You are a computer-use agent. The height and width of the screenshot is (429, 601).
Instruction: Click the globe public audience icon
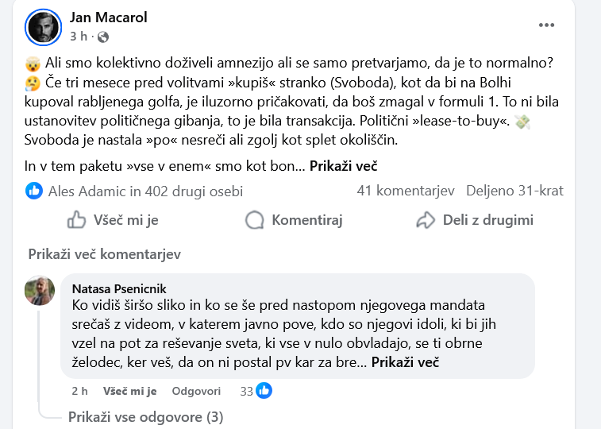pyautogui.click(x=103, y=37)
